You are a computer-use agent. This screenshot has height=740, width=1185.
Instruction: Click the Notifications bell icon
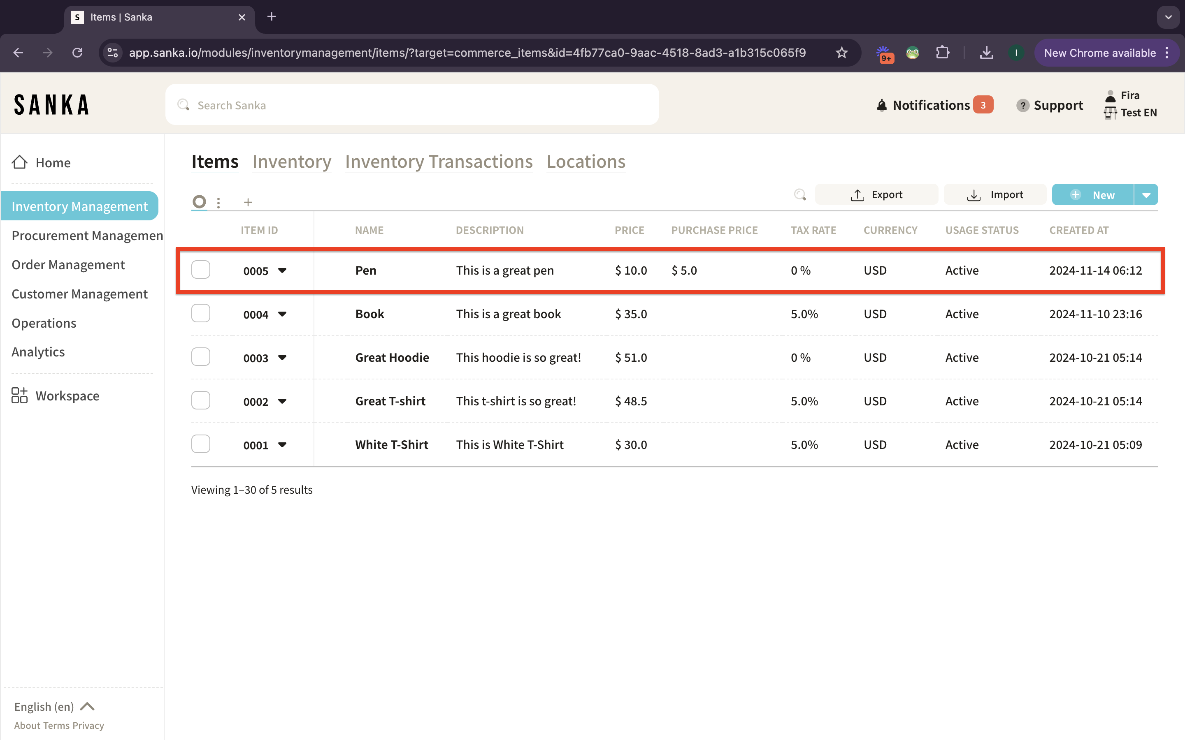tap(881, 105)
